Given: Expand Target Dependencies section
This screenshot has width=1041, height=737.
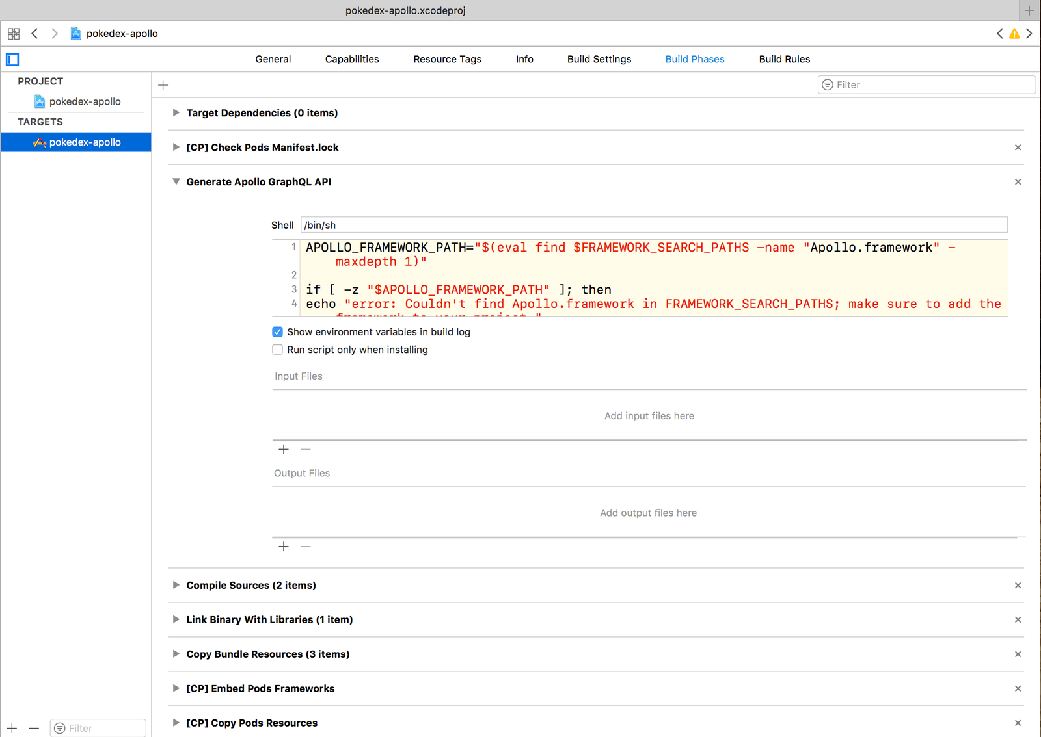Looking at the screenshot, I should pyautogui.click(x=176, y=113).
